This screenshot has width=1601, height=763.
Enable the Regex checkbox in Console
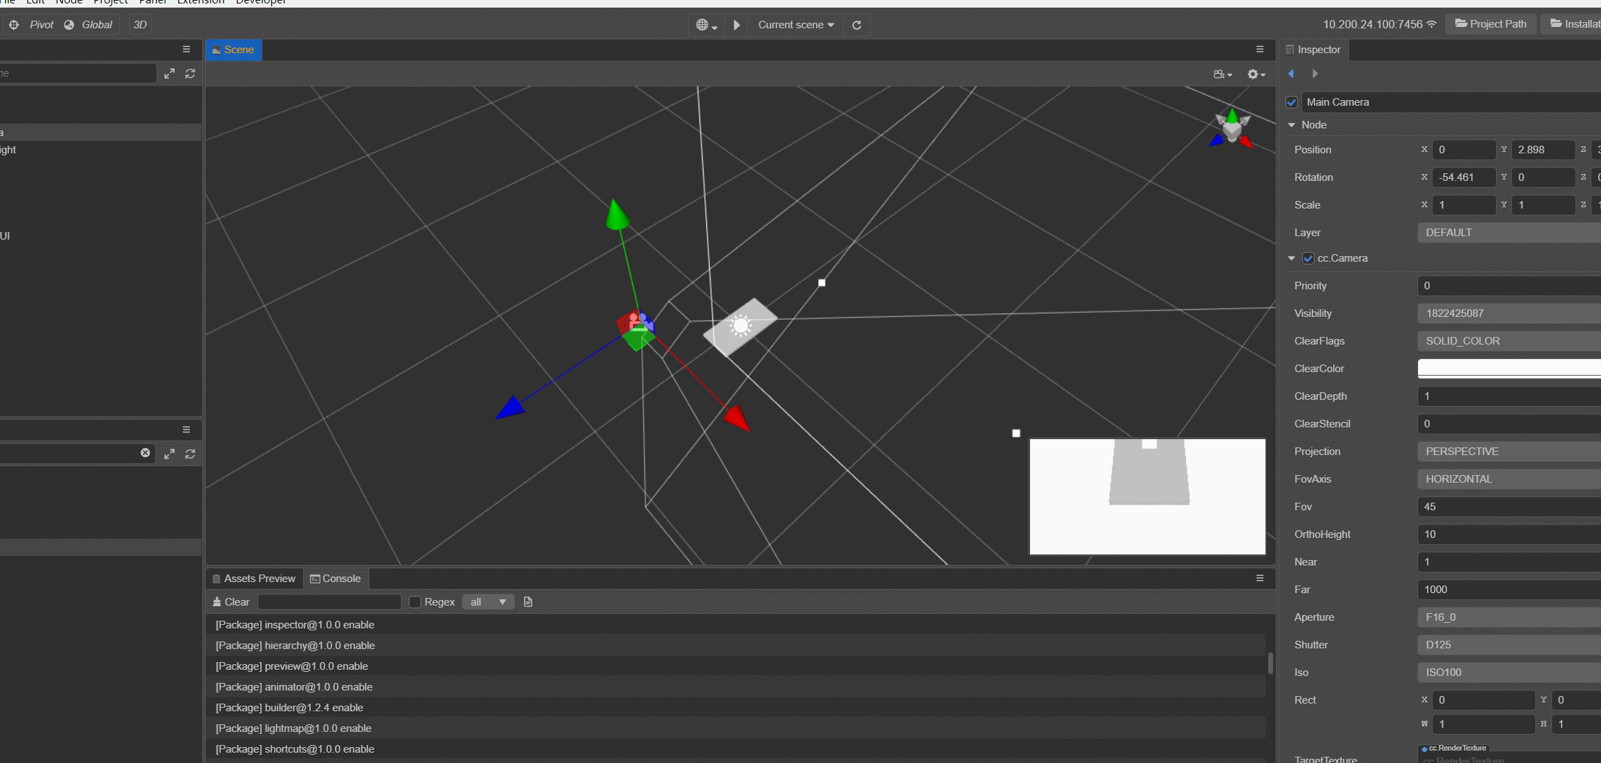click(x=415, y=602)
